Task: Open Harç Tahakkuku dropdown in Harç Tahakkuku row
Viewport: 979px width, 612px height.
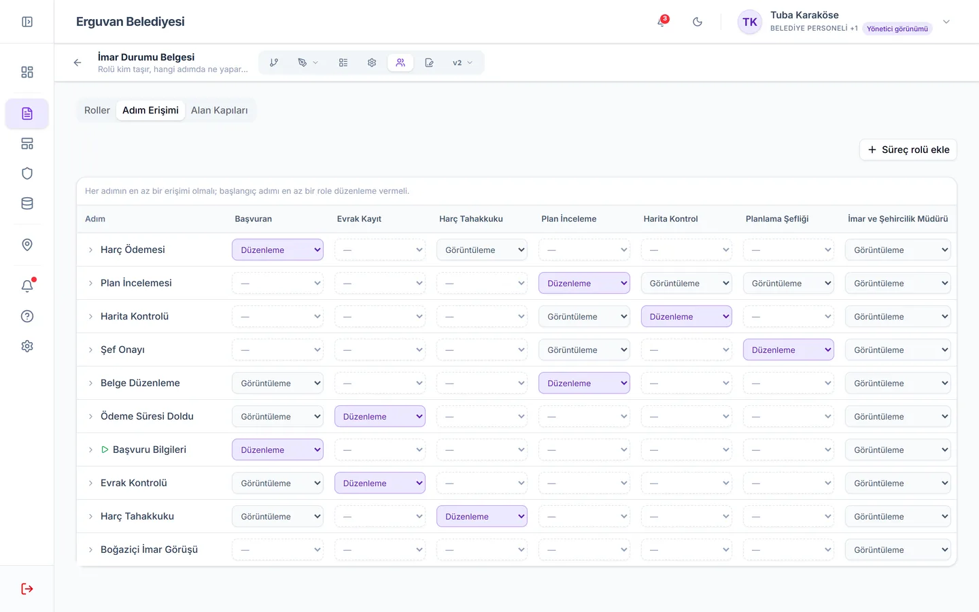Action: coord(482,516)
